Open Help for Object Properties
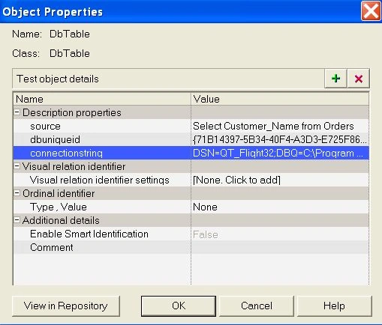This screenshot has height=325, width=382. [334, 306]
